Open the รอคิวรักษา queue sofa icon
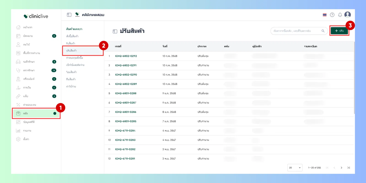The image size is (366, 183). point(18,62)
